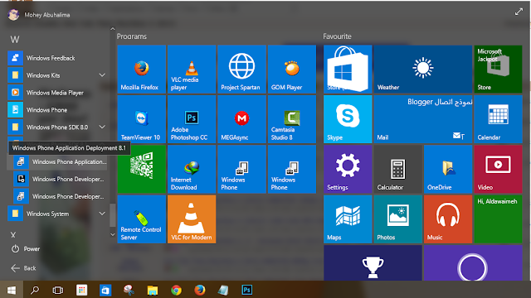Image resolution: width=531 pixels, height=298 pixels.
Task: Open the white shopping bag Store tile
Action: pyautogui.click(x=348, y=70)
